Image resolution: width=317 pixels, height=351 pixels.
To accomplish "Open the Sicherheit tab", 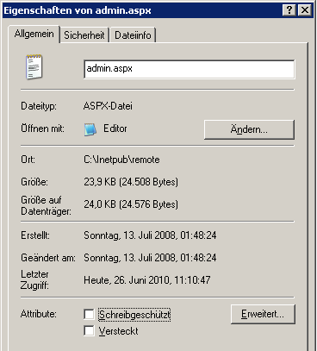I will (84, 35).
